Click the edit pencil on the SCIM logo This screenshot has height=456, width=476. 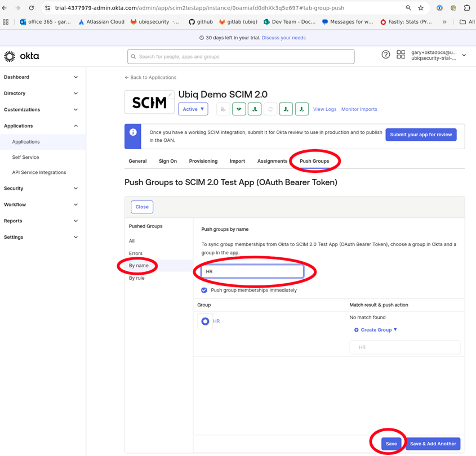point(170,95)
